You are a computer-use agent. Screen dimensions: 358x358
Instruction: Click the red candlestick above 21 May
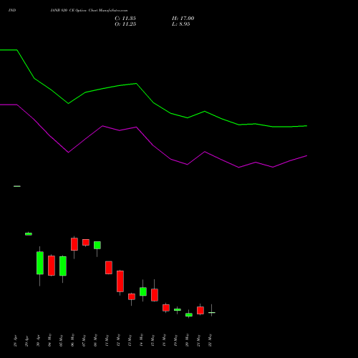[x=200, y=310]
